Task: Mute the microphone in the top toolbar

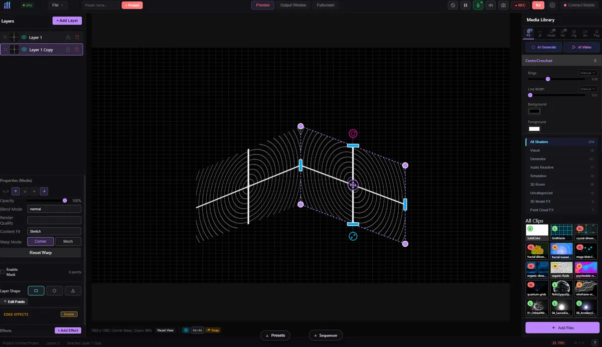Action: (478, 5)
